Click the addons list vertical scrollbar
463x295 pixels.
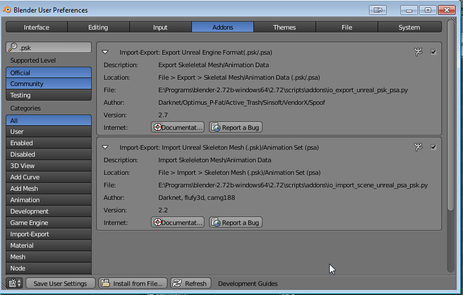click(450, 115)
